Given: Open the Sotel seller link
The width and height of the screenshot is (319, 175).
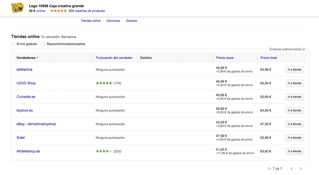Looking at the screenshot, I should point(21,138).
